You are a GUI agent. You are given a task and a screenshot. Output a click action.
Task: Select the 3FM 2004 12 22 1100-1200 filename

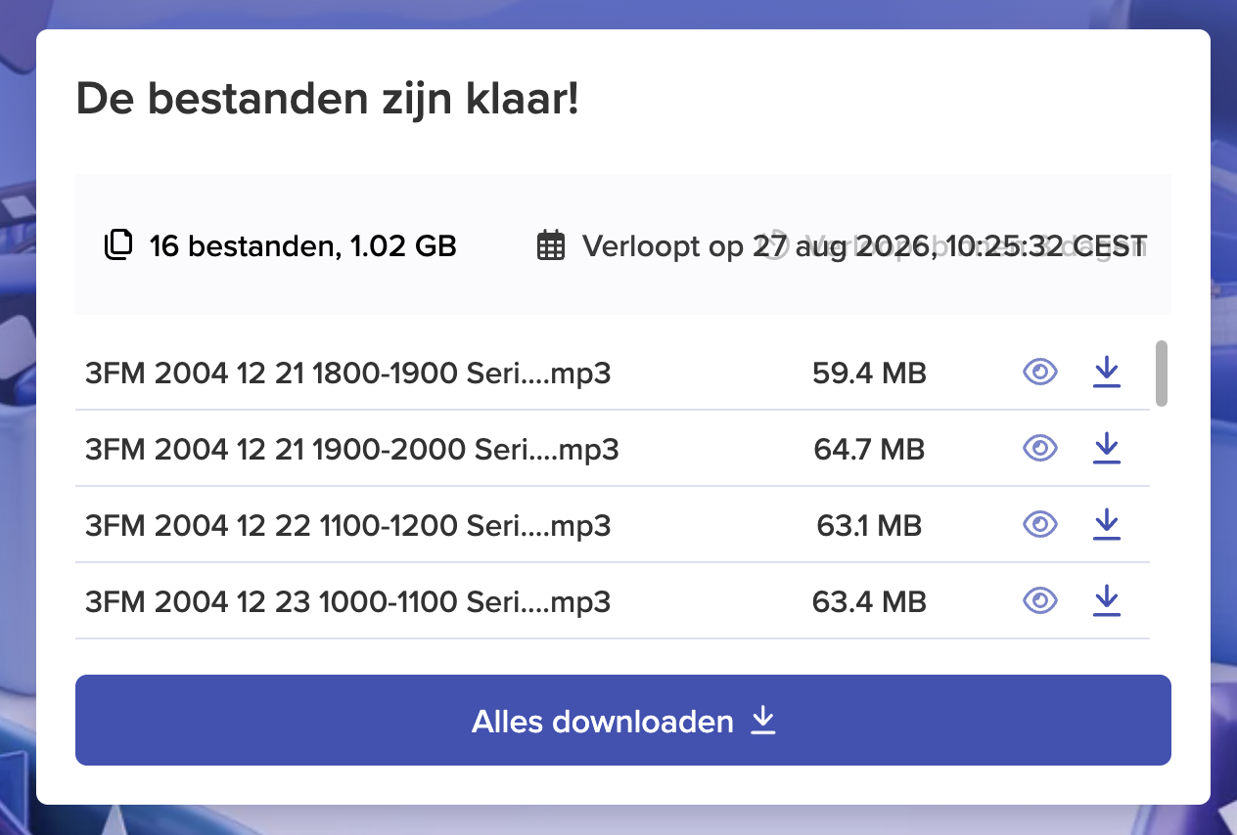pyautogui.click(x=348, y=525)
